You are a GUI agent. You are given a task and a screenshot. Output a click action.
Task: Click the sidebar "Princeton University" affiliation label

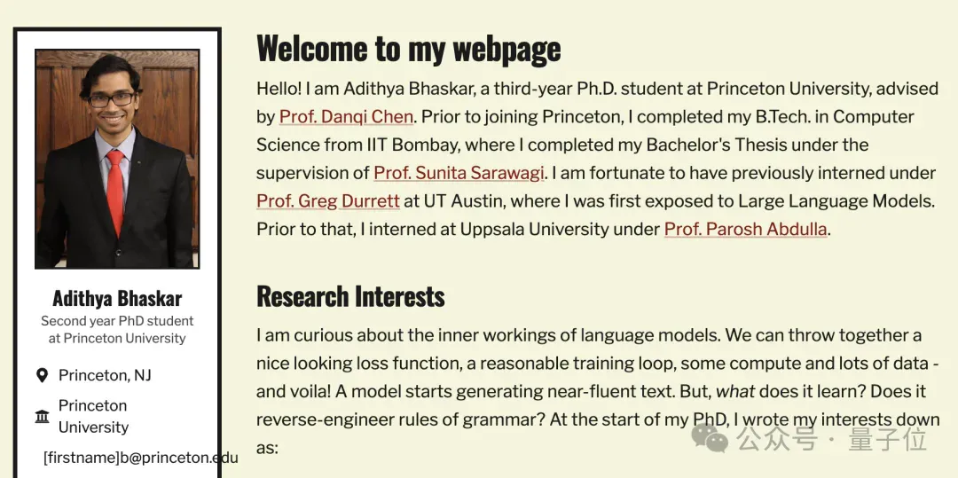[93, 416]
